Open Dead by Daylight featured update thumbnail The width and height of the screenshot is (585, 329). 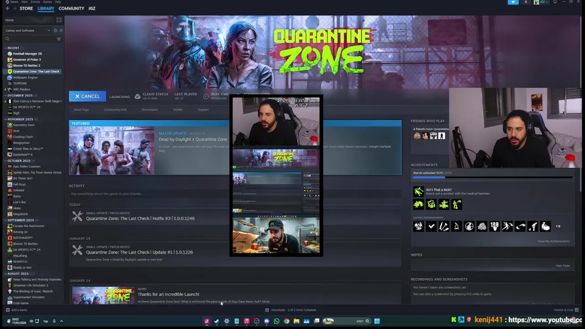coord(112,150)
